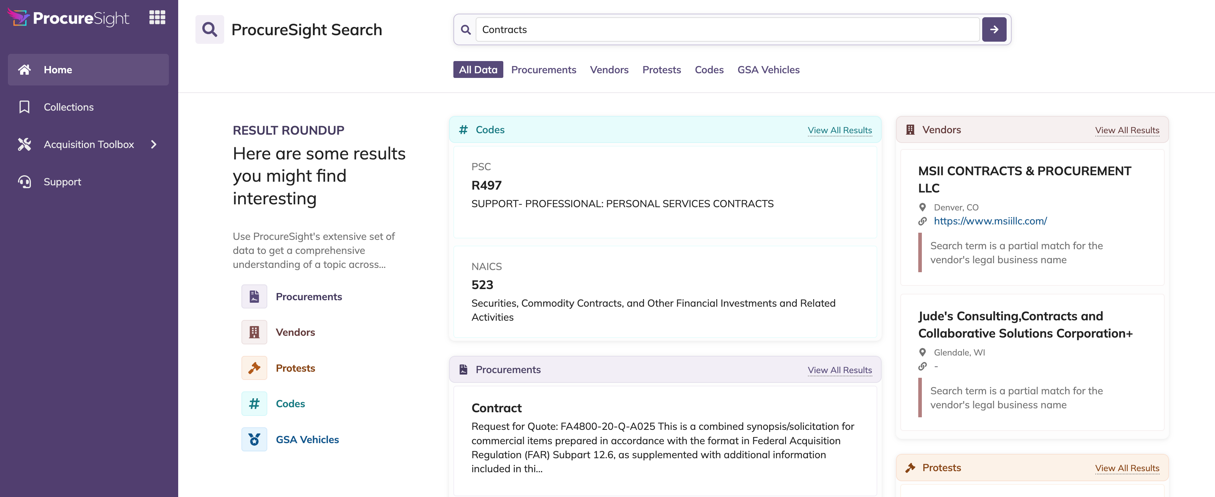Click the ProcureSight logo
This screenshot has height=497, width=1215.
click(68, 18)
